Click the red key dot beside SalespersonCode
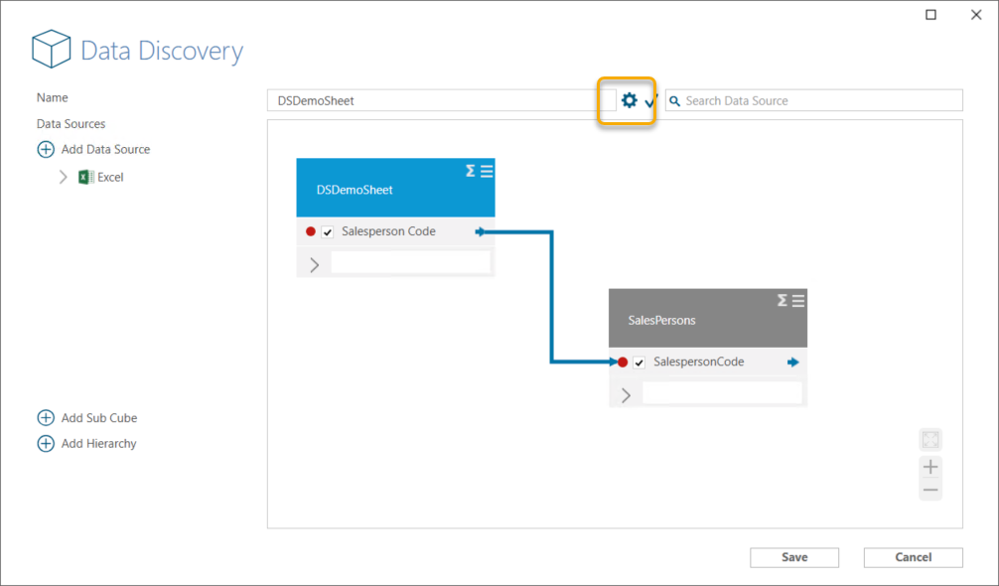The image size is (999, 586). point(623,363)
